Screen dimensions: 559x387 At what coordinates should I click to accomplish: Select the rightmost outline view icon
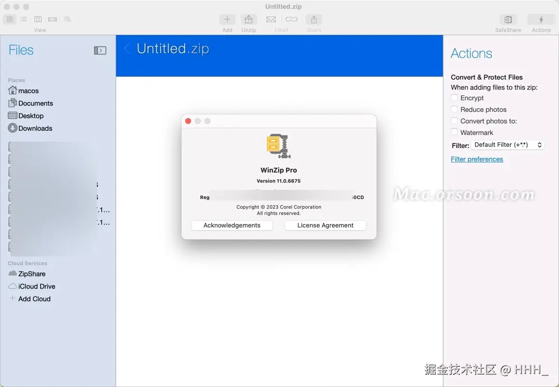[x=67, y=19]
